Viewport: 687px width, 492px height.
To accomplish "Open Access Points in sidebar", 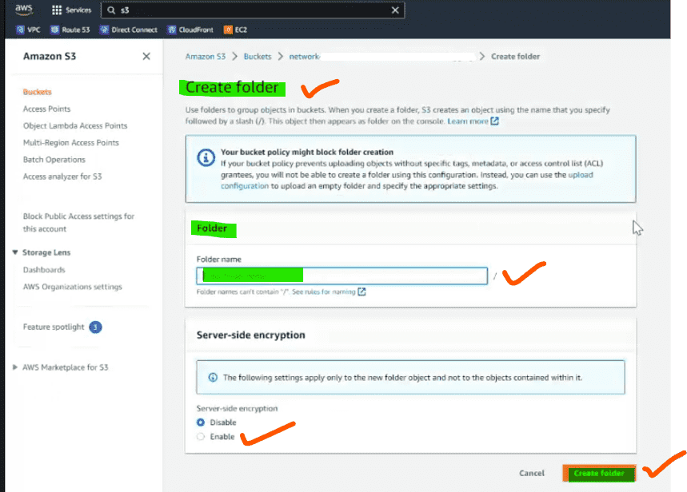I will (46, 109).
